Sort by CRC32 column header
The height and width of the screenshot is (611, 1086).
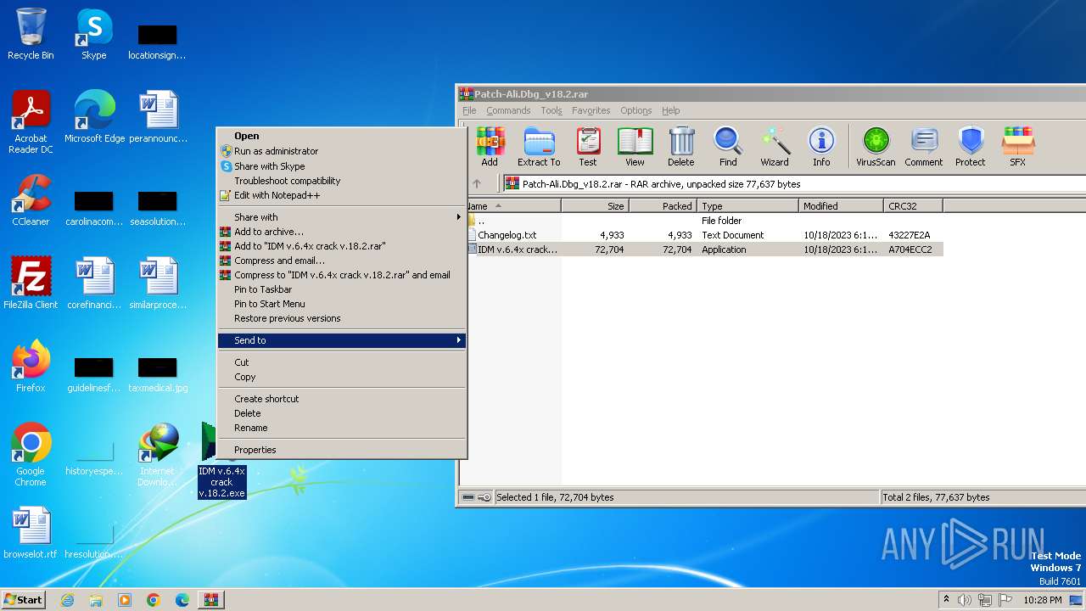coord(913,206)
